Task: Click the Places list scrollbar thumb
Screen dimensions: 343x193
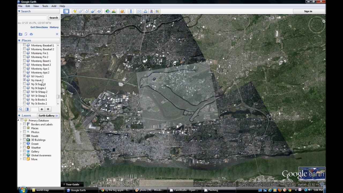Action: point(58,96)
